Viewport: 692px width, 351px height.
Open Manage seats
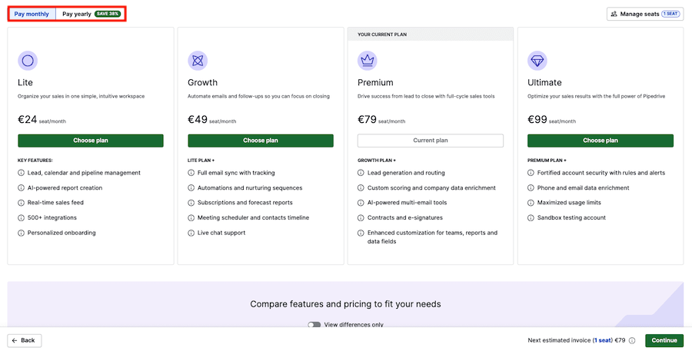tap(645, 14)
